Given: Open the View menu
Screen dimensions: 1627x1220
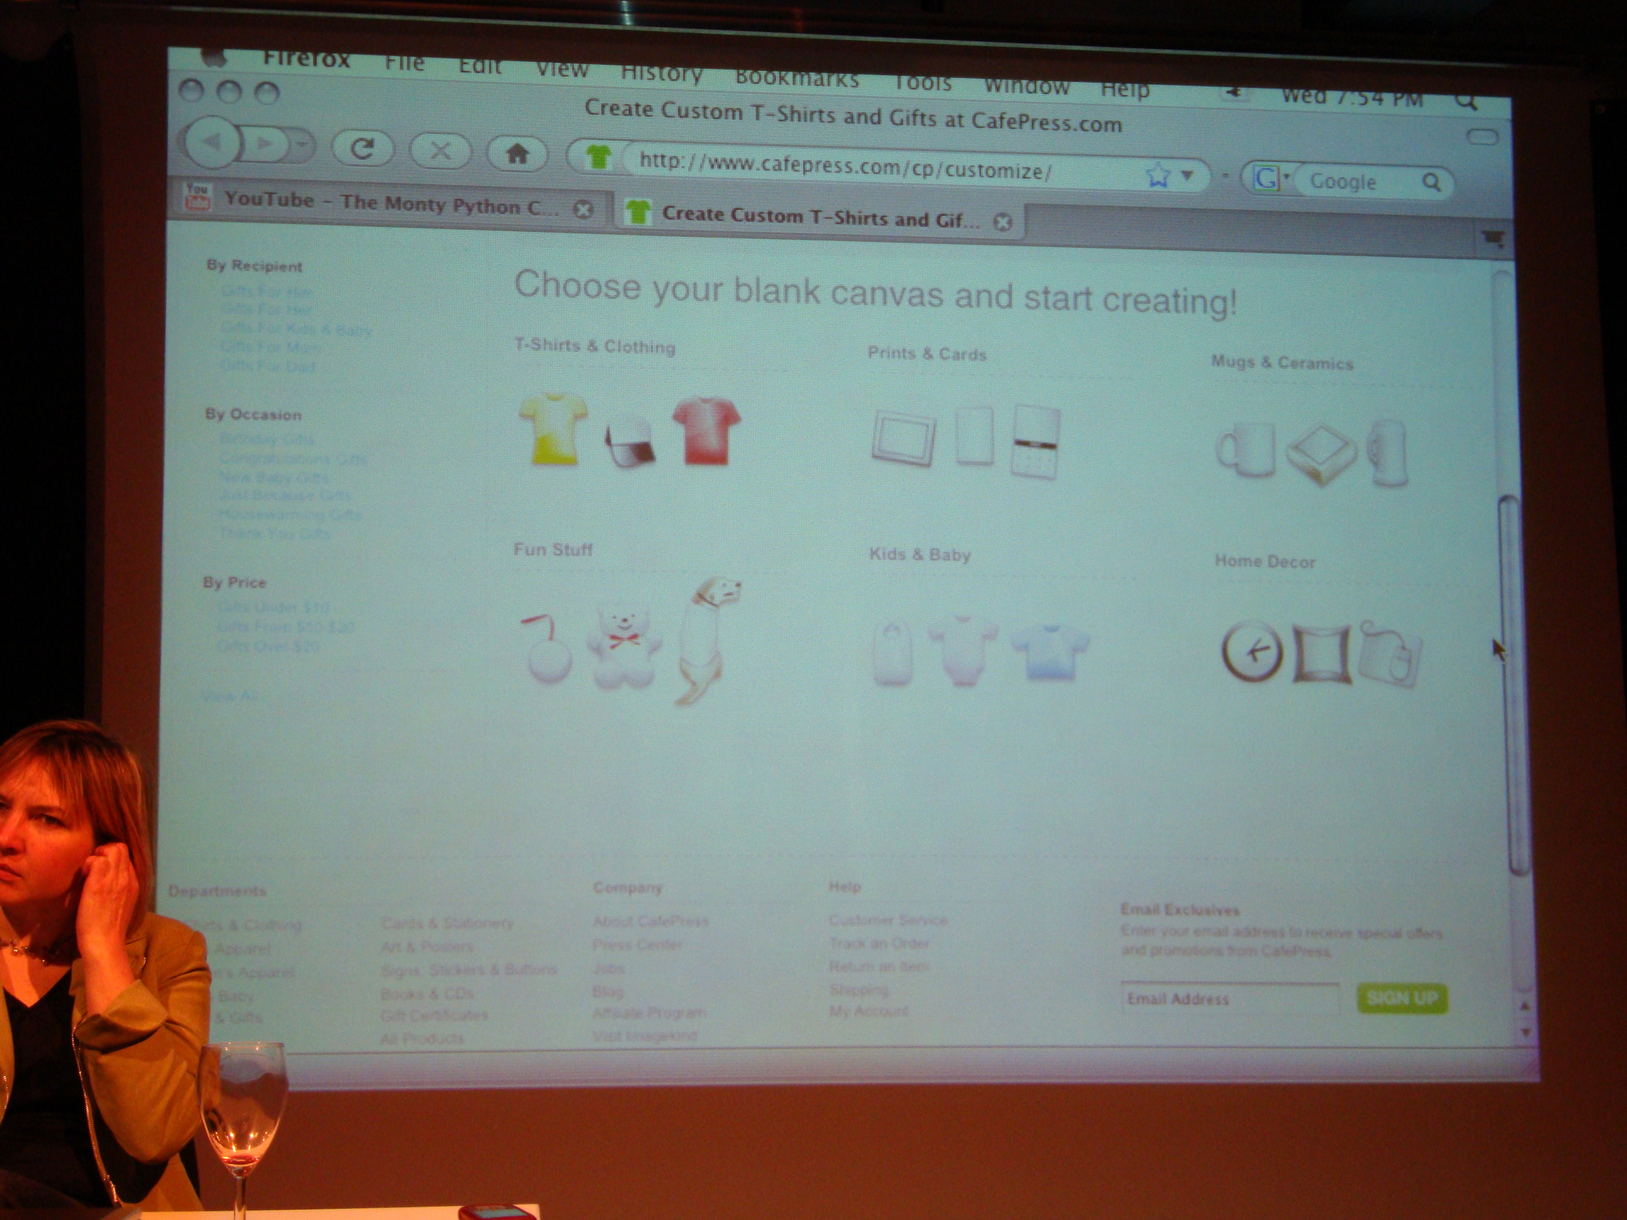Looking at the screenshot, I should point(562,69).
